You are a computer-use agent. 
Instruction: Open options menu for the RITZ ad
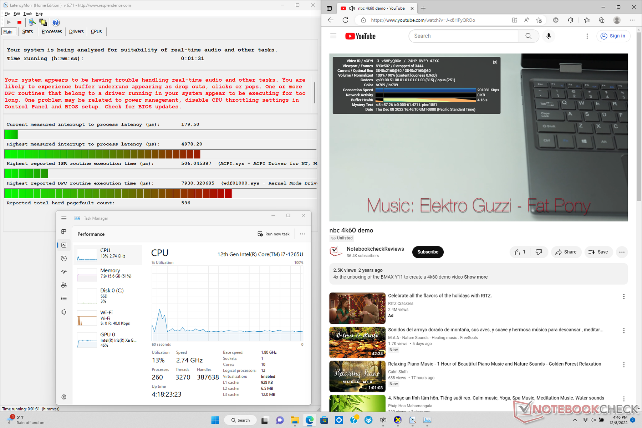(x=624, y=297)
